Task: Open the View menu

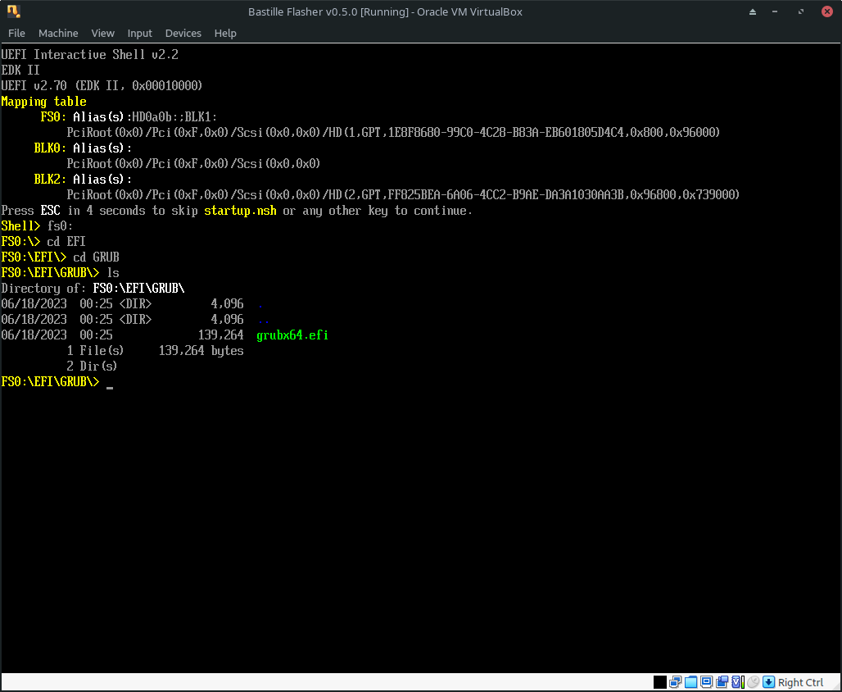Action: tap(102, 34)
